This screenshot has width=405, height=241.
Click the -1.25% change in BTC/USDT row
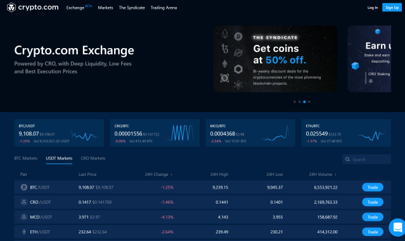click(167, 187)
